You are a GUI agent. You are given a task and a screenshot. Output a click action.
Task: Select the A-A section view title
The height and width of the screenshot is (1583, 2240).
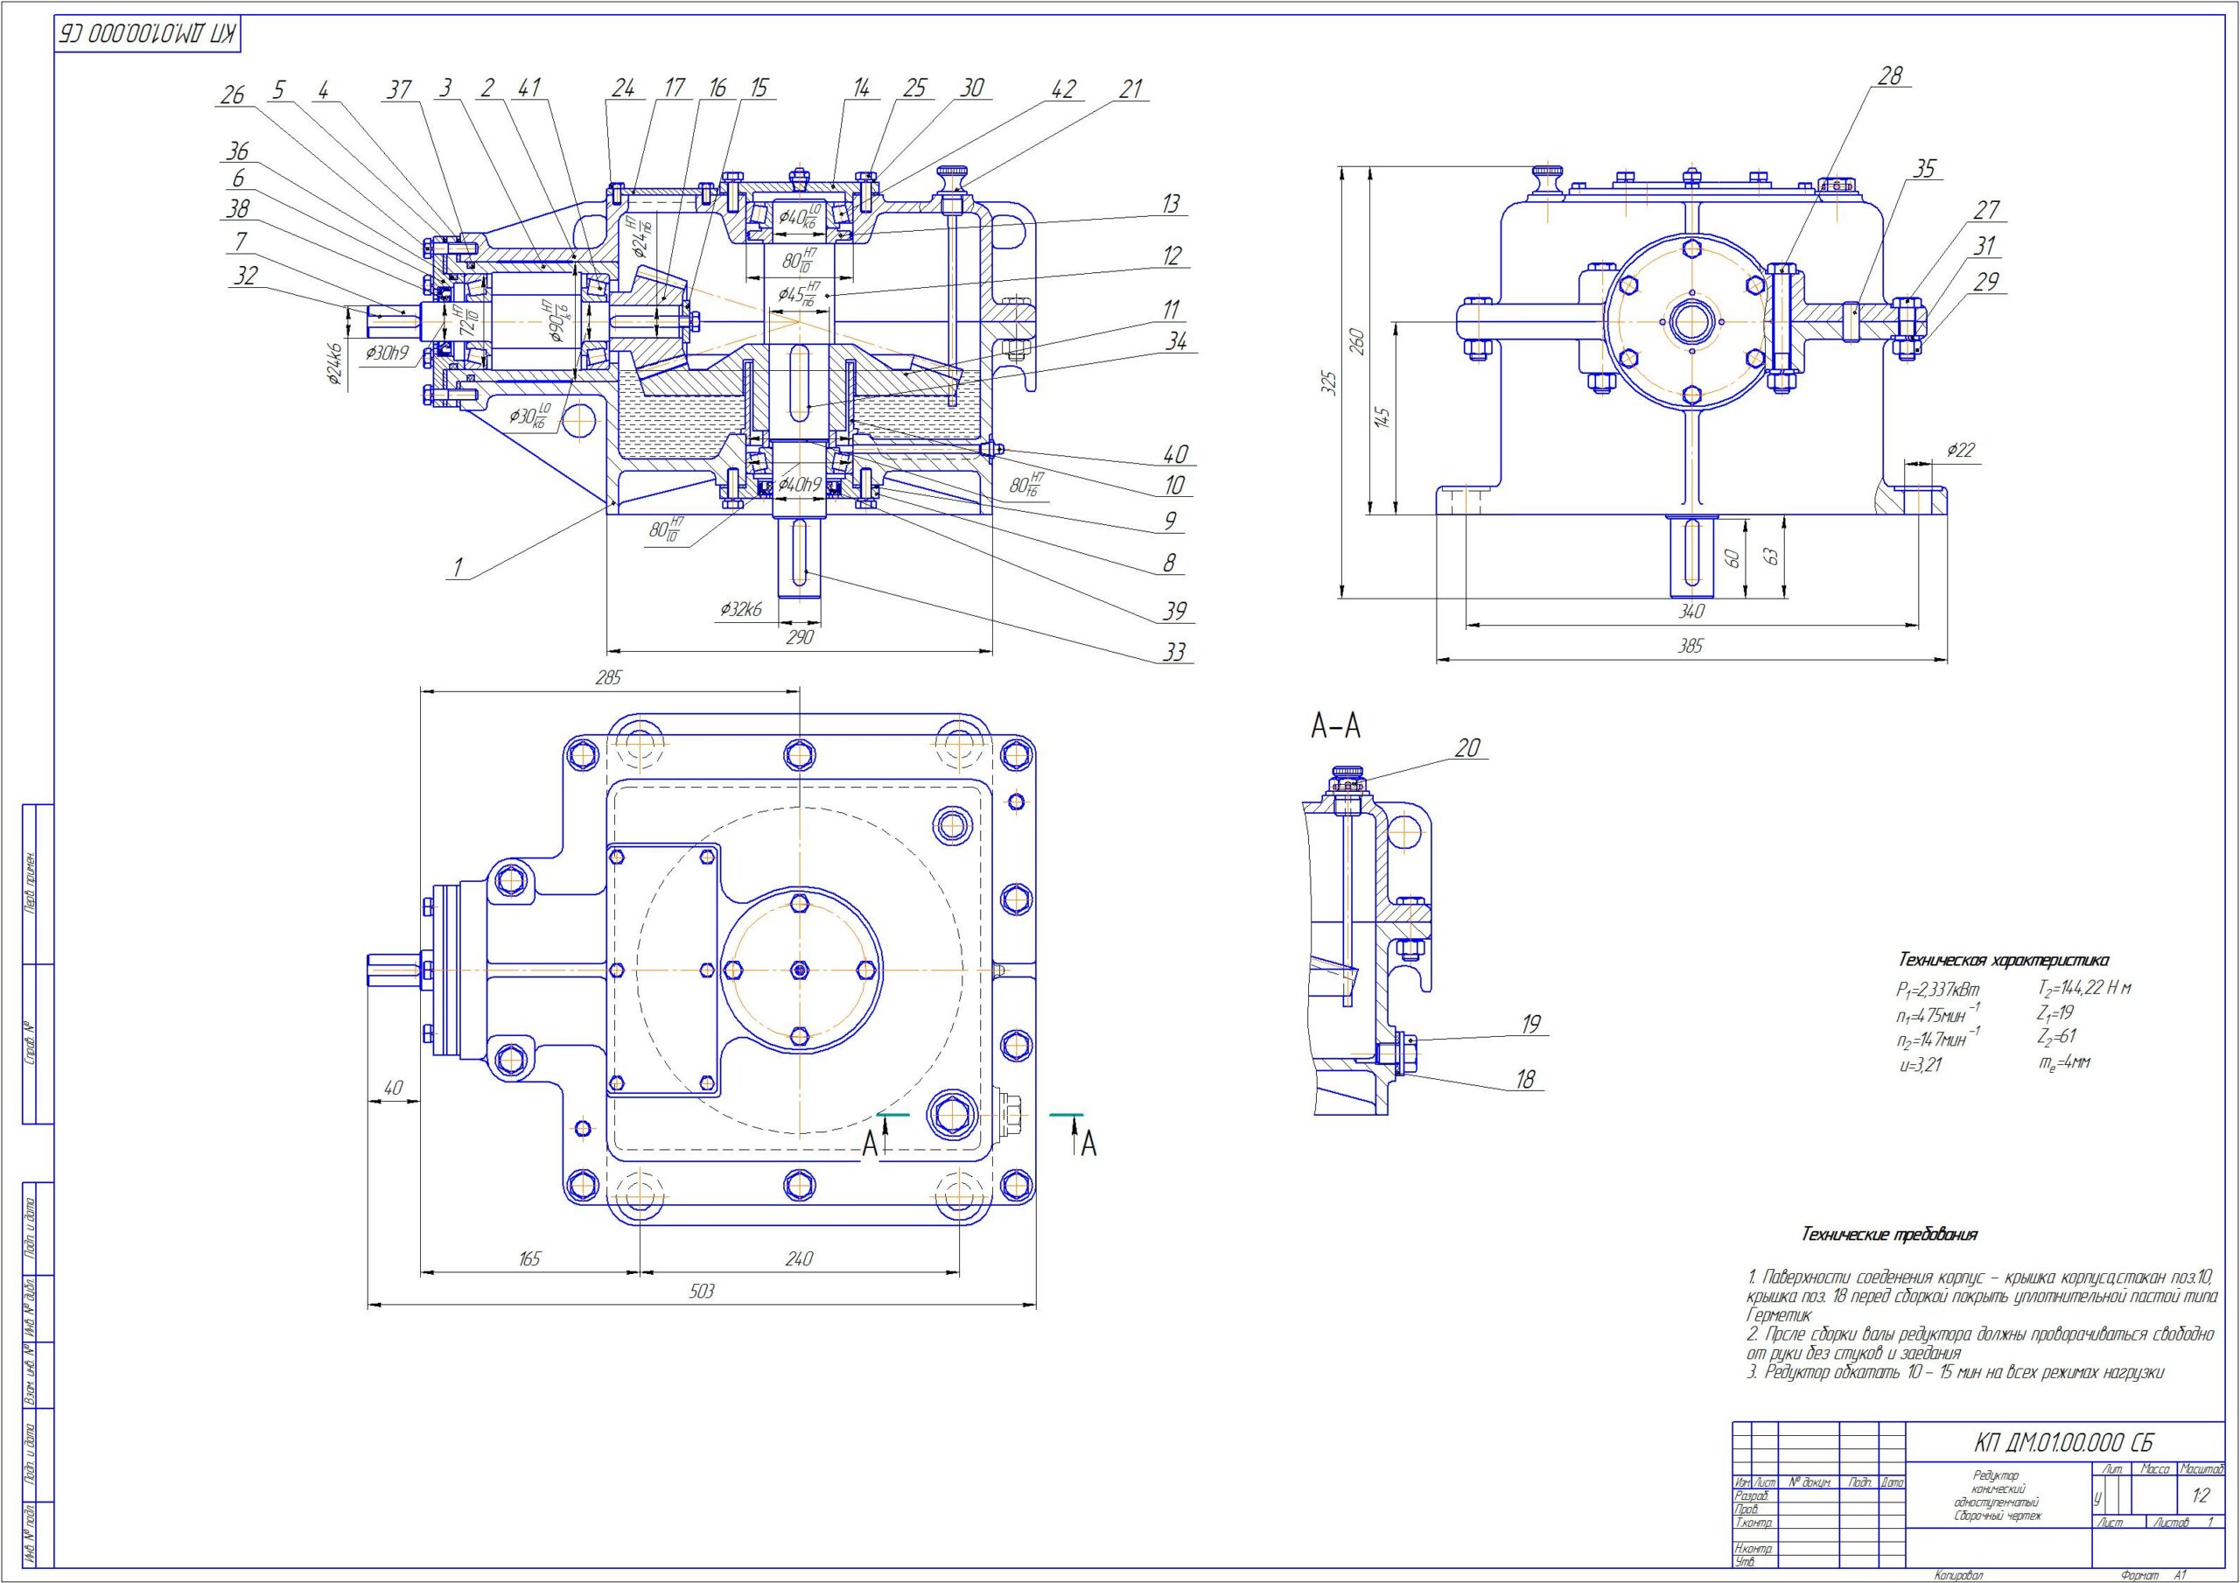[1335, 726]
